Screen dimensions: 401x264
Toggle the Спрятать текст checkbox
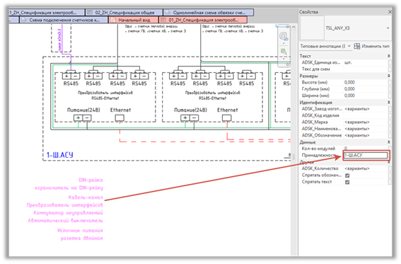347,182
